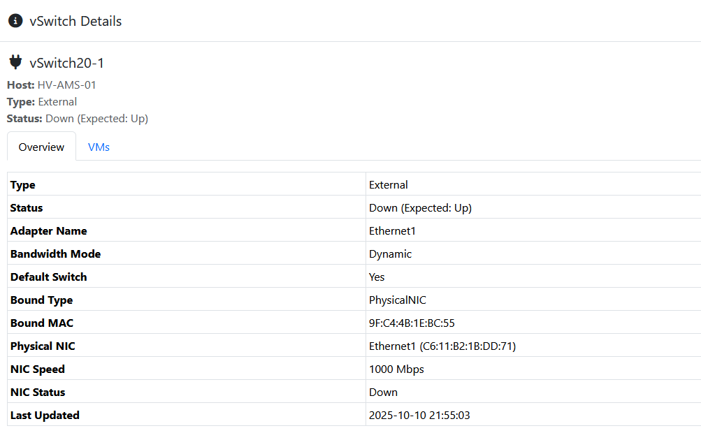Click the host name HV-AMS-01
The width and height of the screenshot is (701, 433).
pyautogui.click(x=66, y=85)
